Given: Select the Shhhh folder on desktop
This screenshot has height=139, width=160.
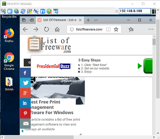Looking at the screenshot, I should click(x=9, y=84).
